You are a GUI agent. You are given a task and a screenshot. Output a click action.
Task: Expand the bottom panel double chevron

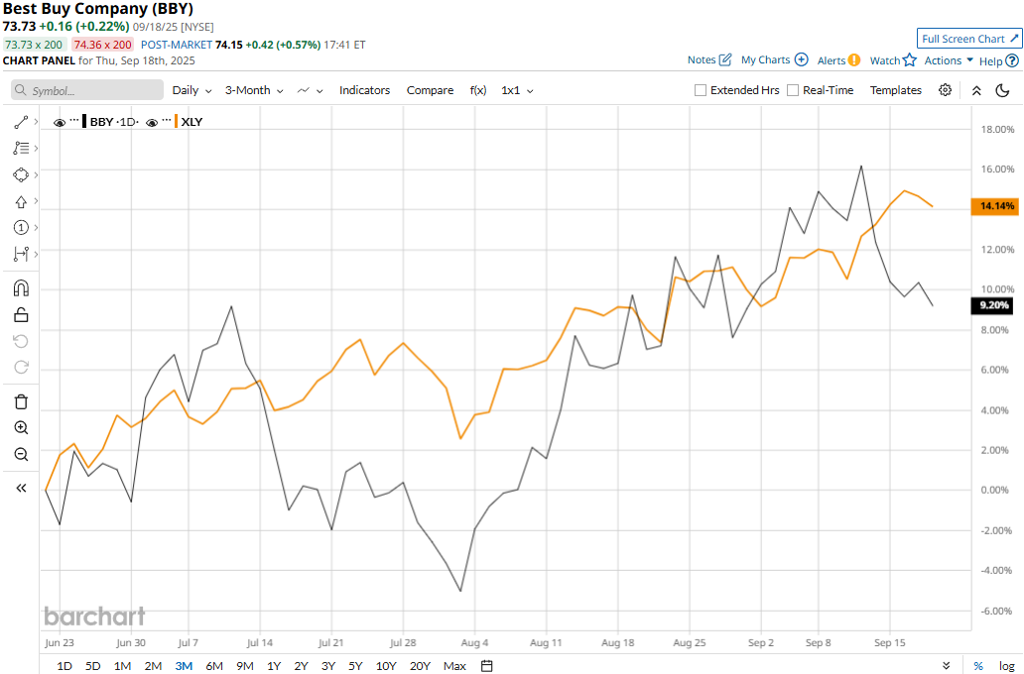coord(947,665)
